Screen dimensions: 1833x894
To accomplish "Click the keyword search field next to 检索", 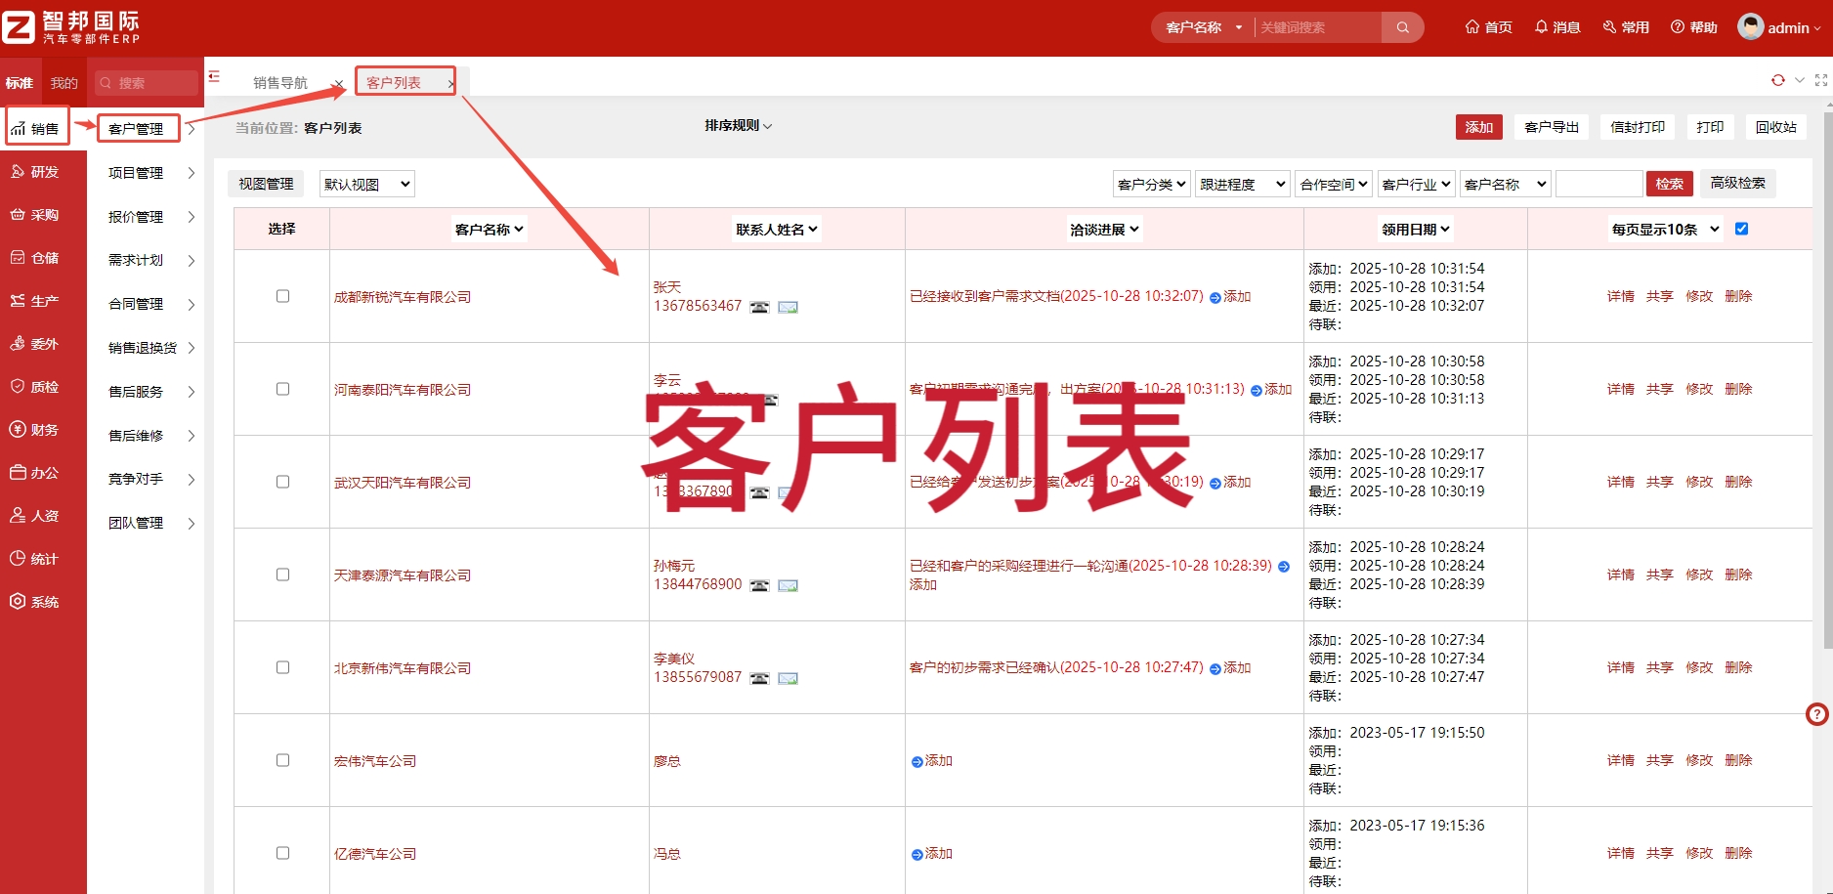I will click(1599, 184).
